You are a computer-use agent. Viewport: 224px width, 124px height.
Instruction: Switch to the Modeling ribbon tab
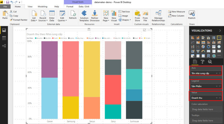(43, 6)
